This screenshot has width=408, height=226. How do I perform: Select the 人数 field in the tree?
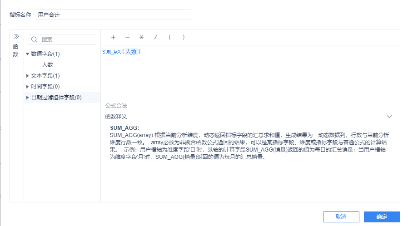[48, 65]
